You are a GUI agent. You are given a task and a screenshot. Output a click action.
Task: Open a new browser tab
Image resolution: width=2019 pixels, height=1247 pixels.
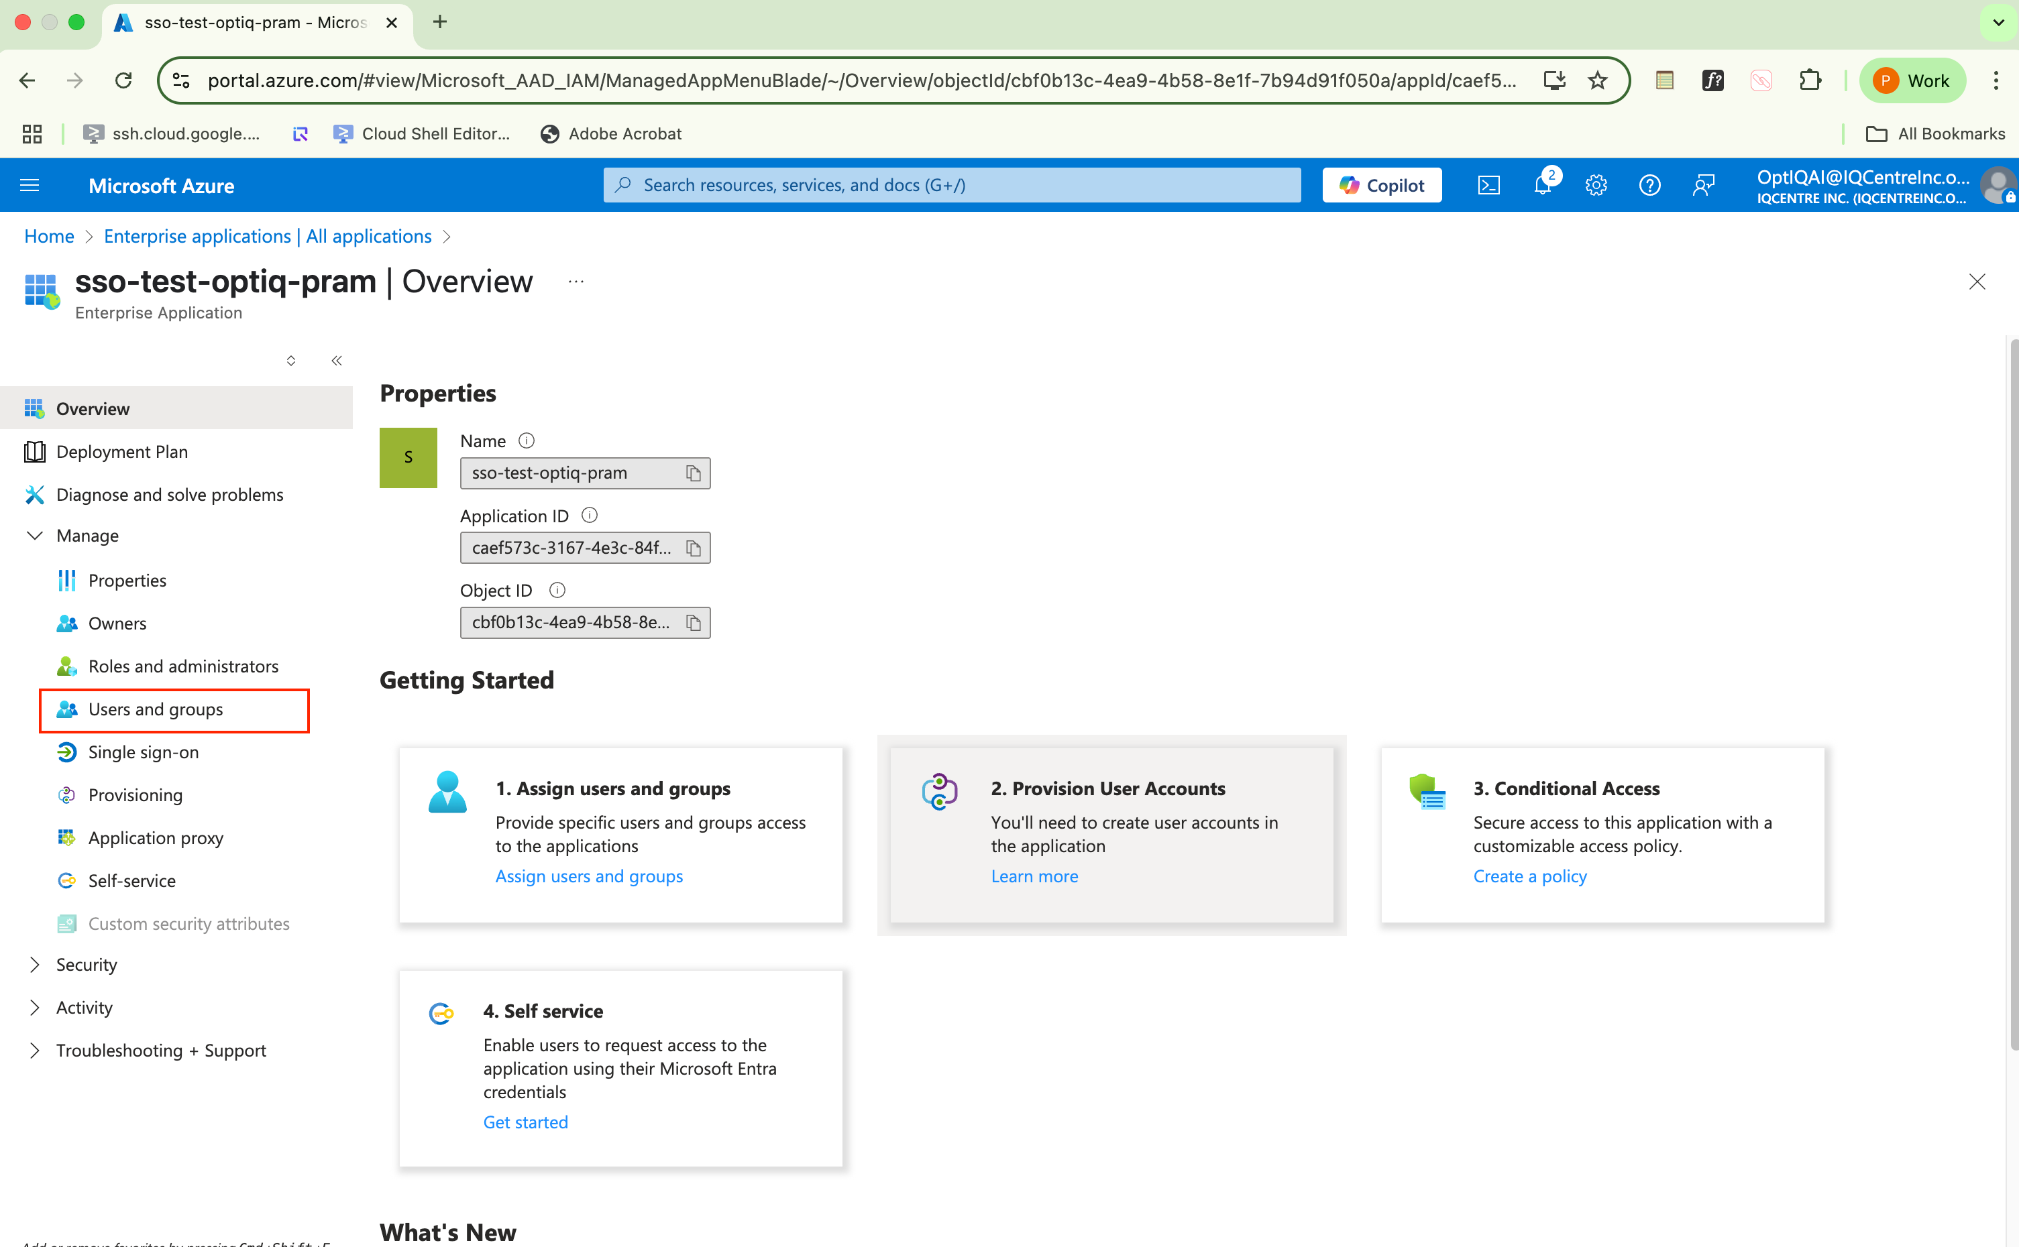(440, 22)
